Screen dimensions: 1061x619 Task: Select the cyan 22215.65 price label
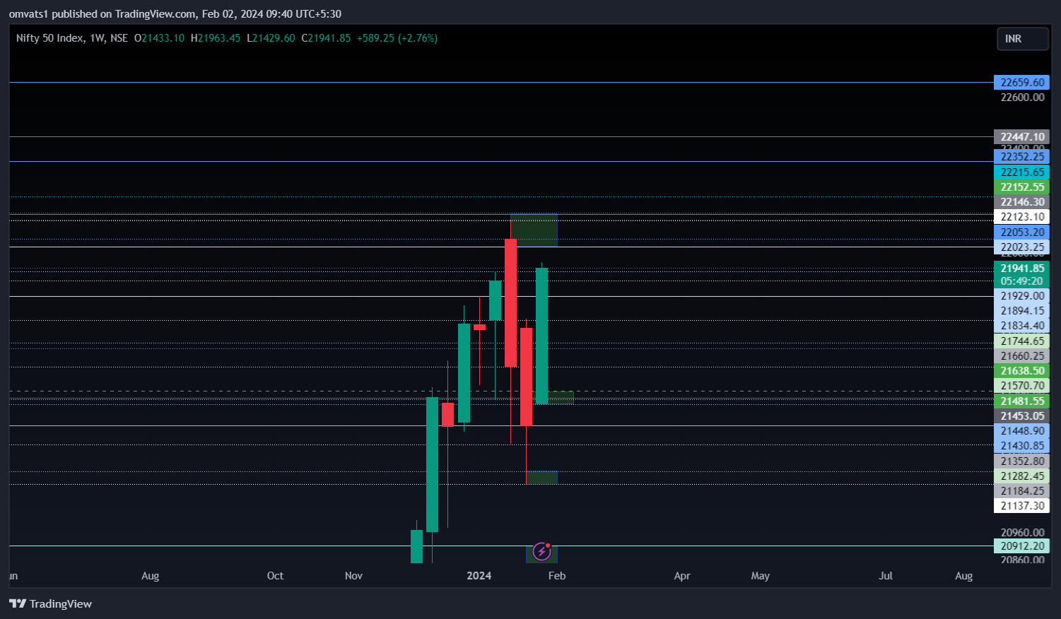coord(1021,172)
